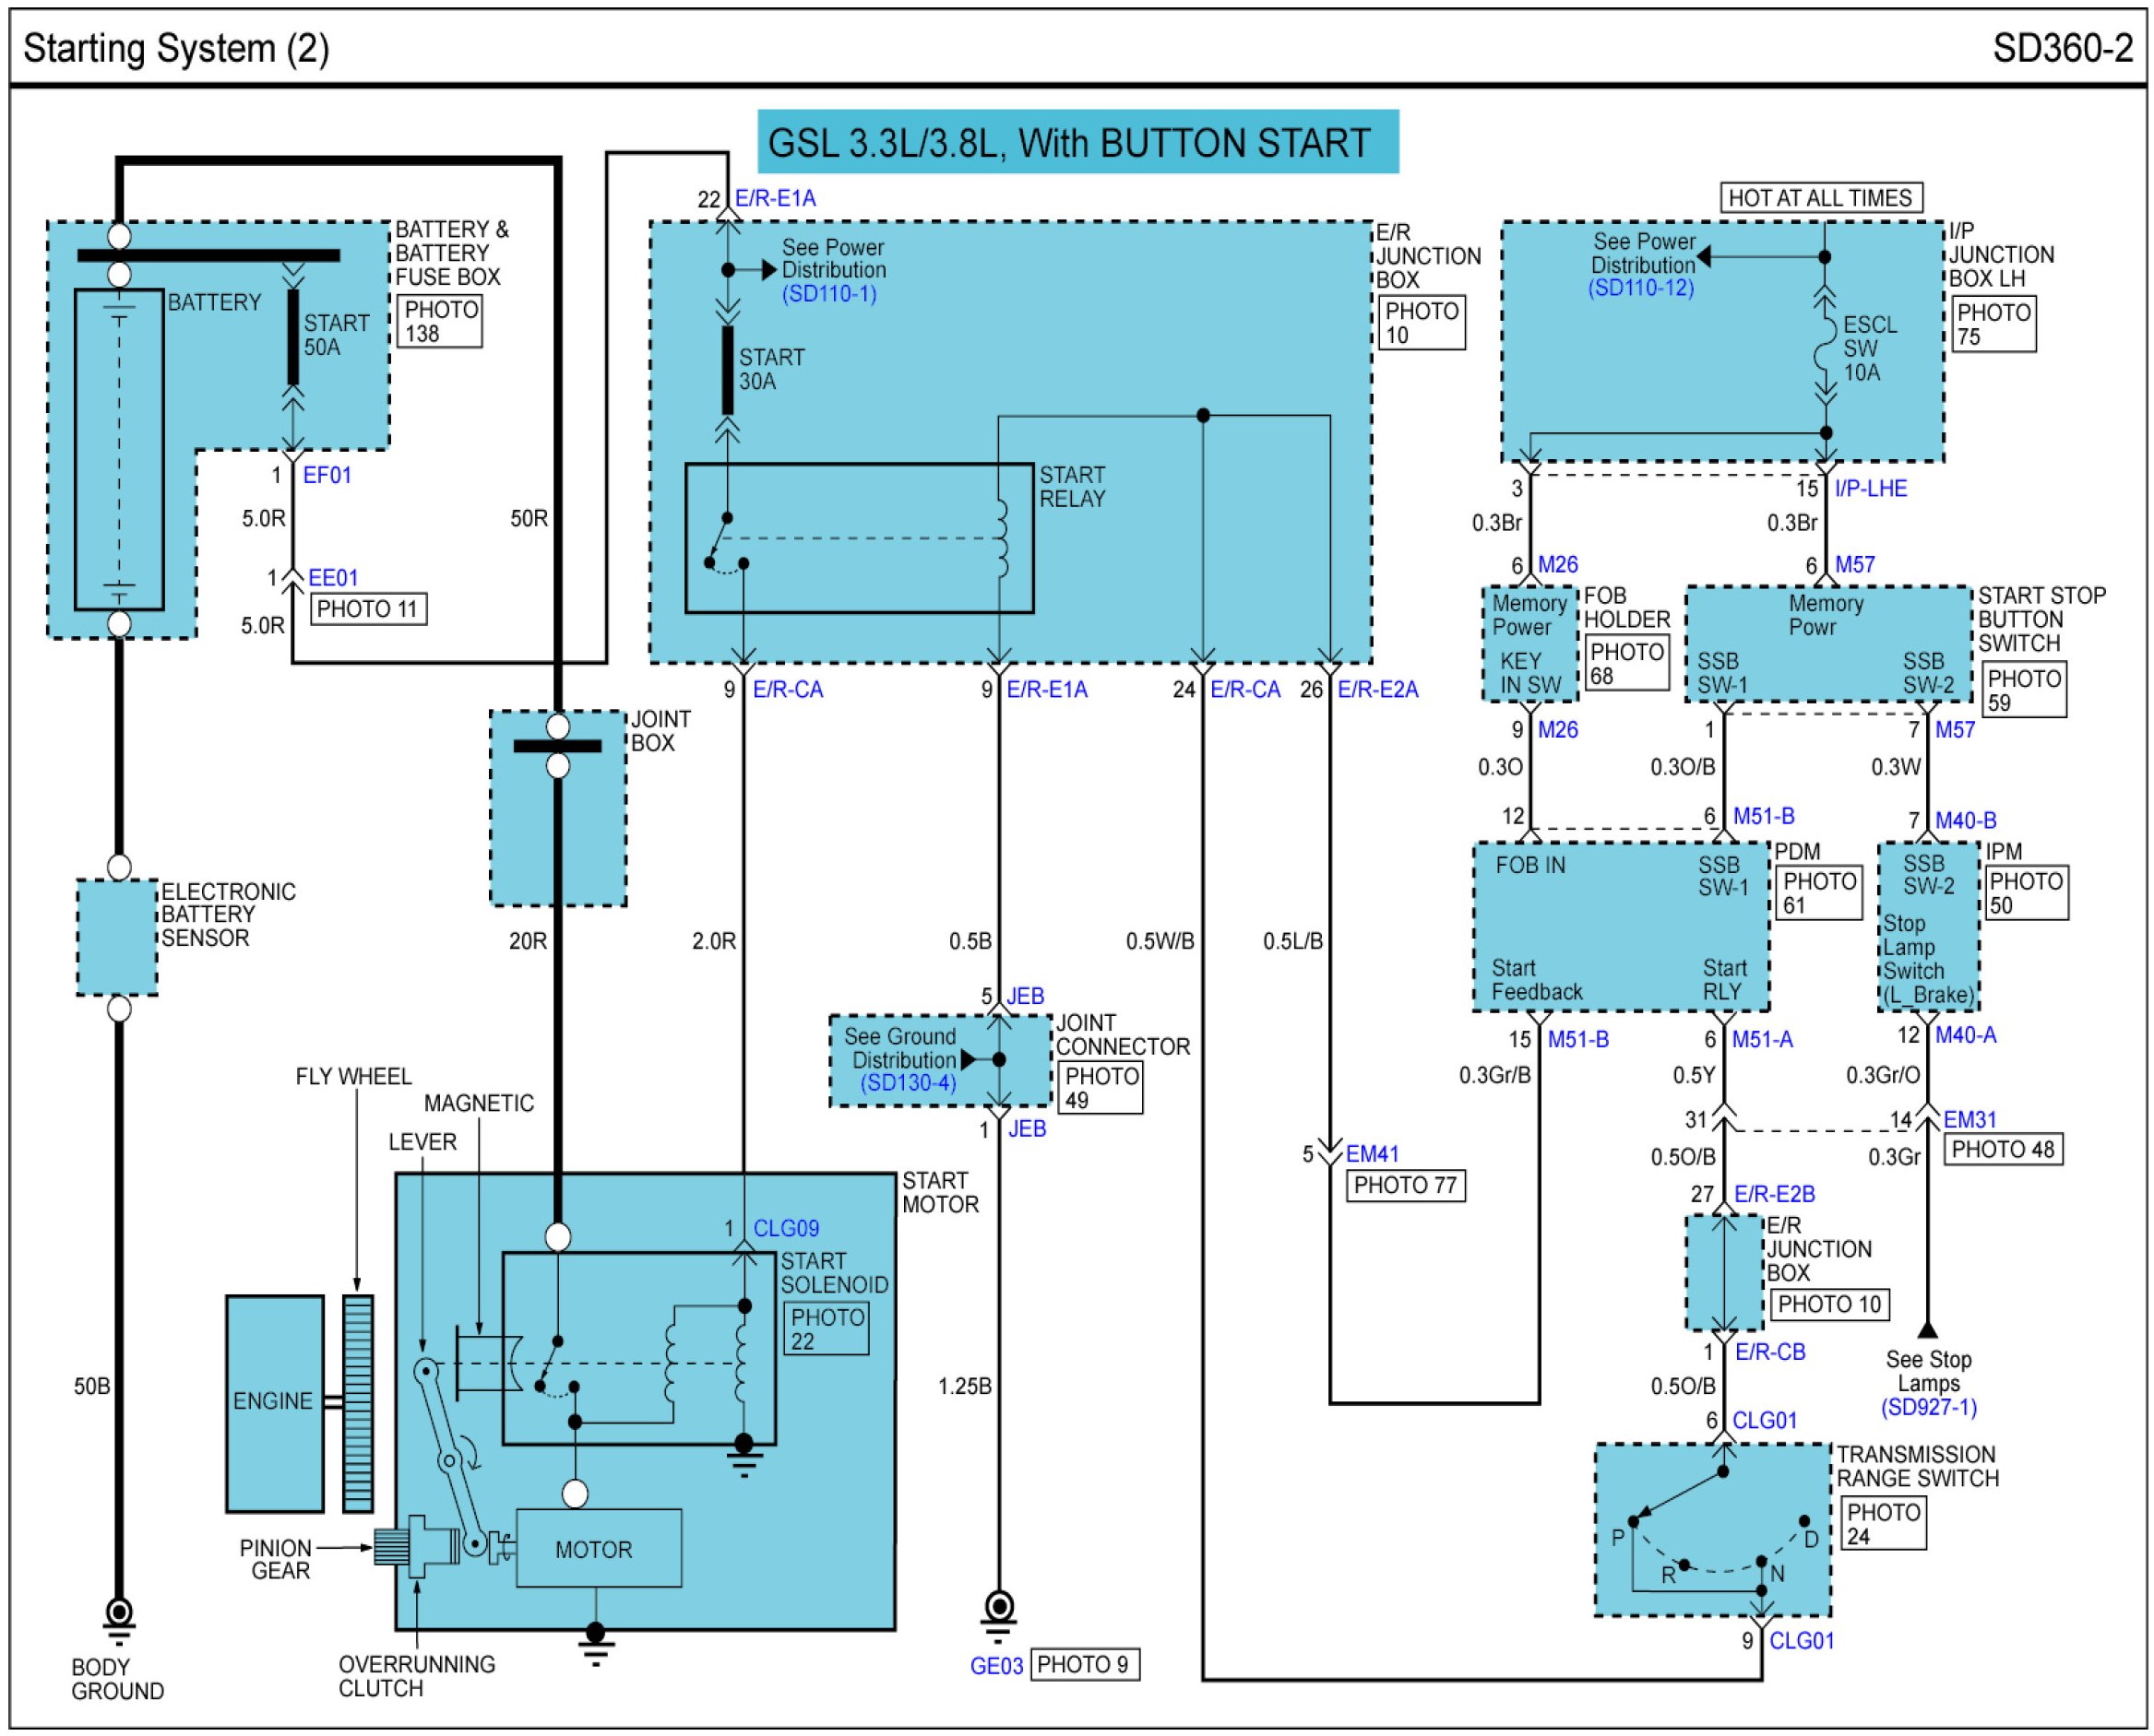
Task: Click the GSL 3.3L/3.8L button start banner
Action: point(1077,142)
